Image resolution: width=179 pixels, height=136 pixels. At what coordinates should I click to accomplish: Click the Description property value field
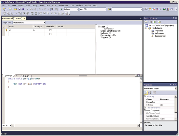pos(167,102)
